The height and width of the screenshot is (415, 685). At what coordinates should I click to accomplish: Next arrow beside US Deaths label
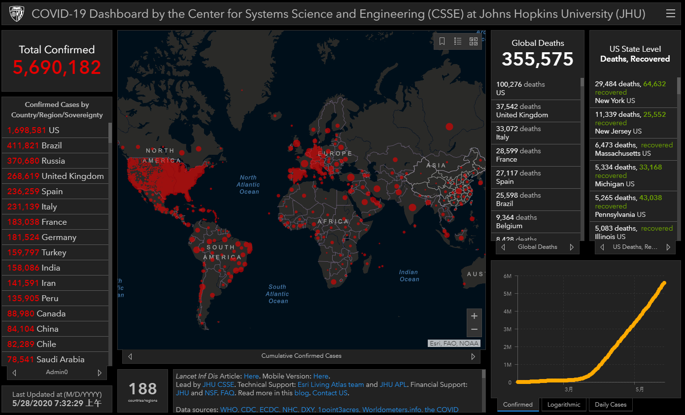coord(668,247)
